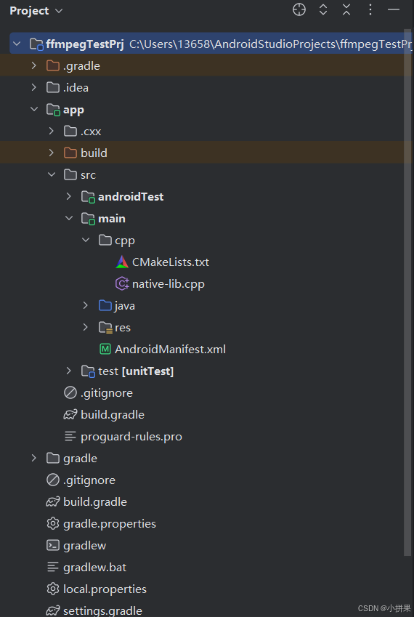Select the gradle.properties file name
The height and width of the screenshot is (617, 414).
110,524
